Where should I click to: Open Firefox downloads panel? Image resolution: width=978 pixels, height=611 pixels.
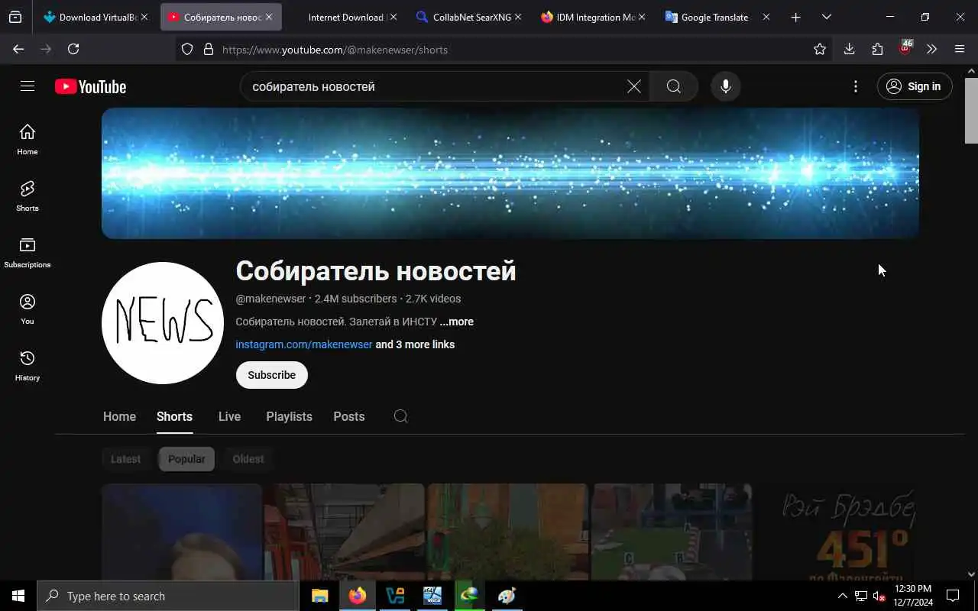[x=849, y=49]
